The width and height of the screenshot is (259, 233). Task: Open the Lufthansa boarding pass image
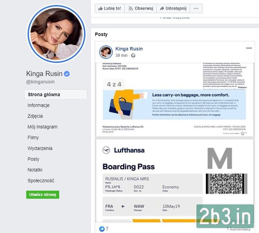tap(174, 180)
